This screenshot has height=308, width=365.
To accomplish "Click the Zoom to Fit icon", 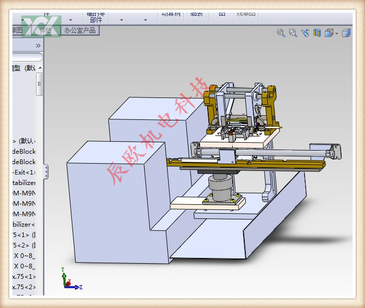I will click(x=281, y=33).
